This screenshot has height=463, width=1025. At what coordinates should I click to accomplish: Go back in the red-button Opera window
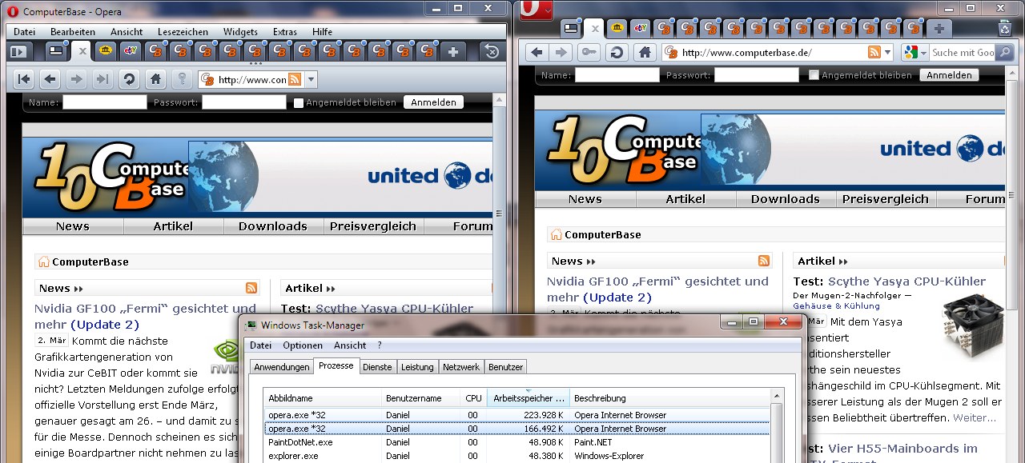pos(537,52)
